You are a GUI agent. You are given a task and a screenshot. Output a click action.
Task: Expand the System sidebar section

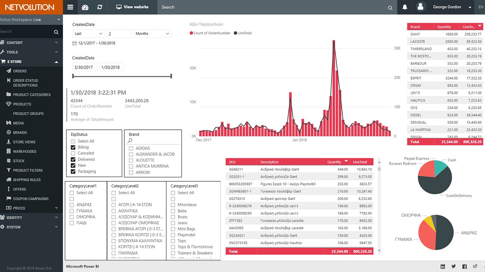pos(31,227)
